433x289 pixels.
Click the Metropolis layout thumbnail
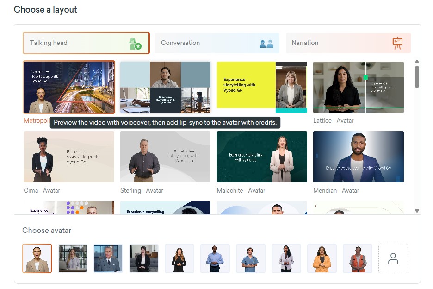pyautogui.click(x=69, y=87)
